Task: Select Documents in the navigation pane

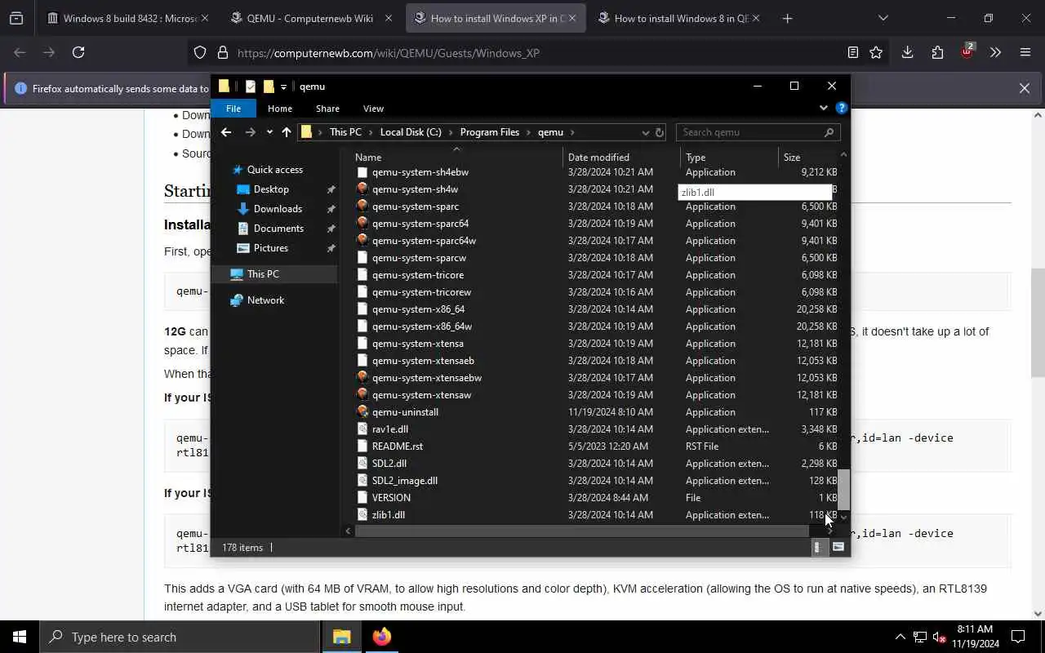Action: (x=278, y=229)
